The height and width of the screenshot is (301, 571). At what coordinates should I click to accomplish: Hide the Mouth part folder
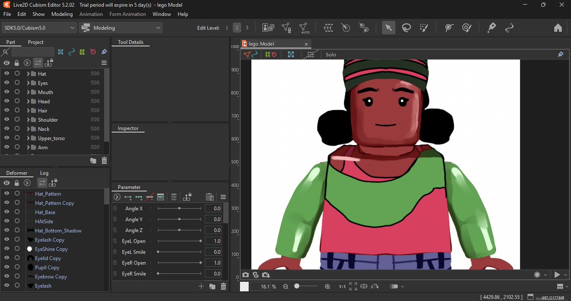7,92
